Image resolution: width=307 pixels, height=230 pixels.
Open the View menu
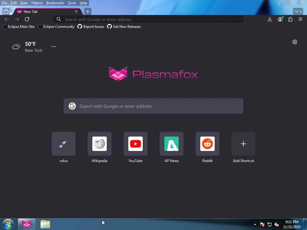(x=24, y=3)
